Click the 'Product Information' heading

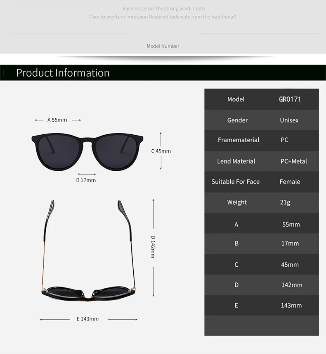click(63, 73)
